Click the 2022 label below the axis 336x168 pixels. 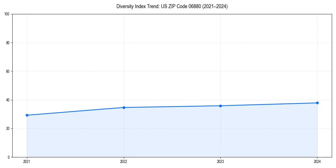[123, 162]
